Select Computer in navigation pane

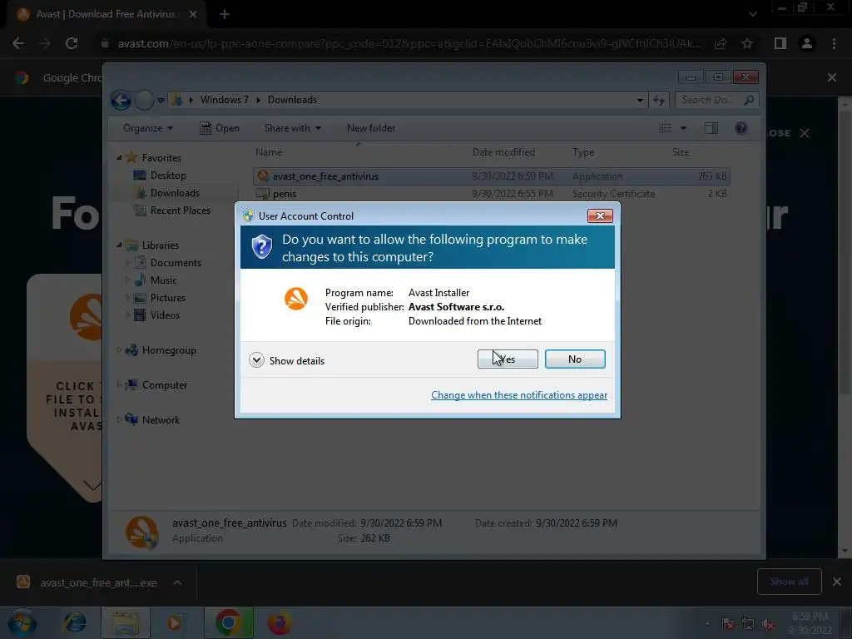[x=164, y=385]
